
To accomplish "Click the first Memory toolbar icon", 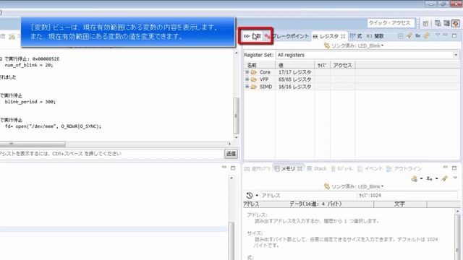I will 415,178.
